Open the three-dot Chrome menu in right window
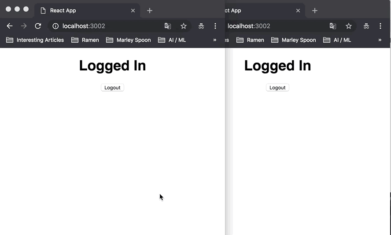Screen dimensions: 391x235 [380, 26]
